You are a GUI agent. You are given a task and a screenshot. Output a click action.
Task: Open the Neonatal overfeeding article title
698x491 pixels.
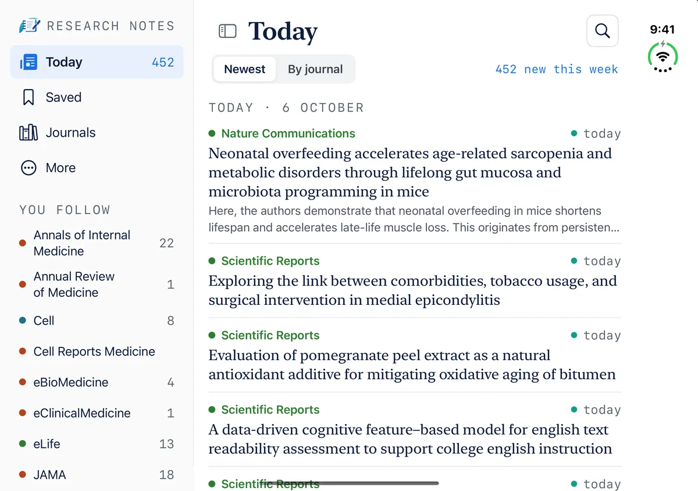click(x=410, y=173)
